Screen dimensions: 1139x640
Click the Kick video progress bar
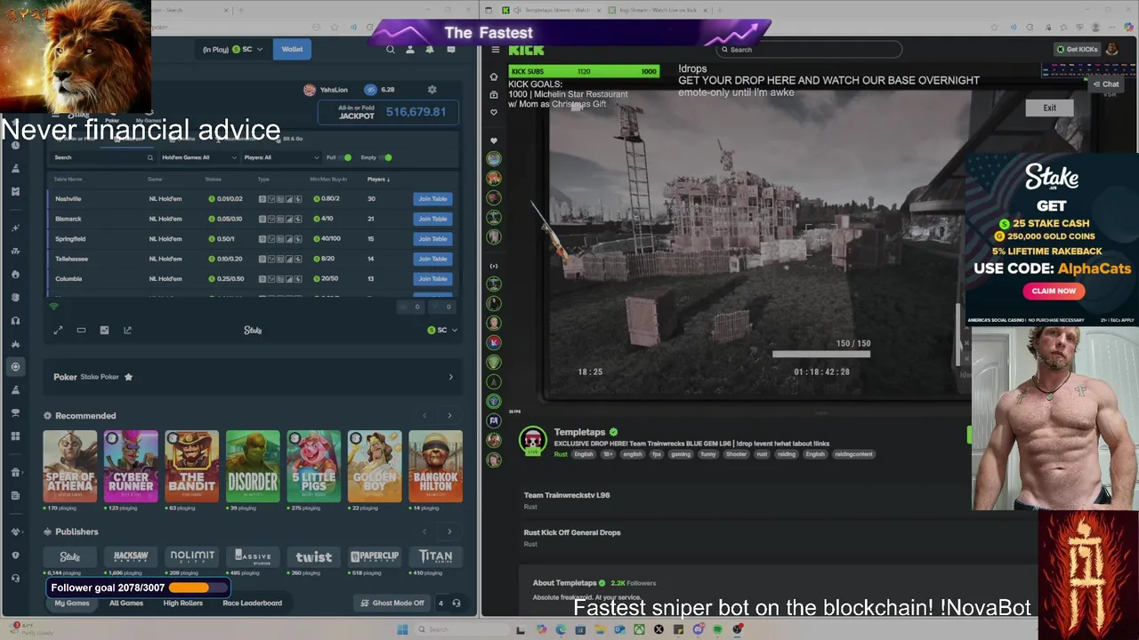click(821, 354)
